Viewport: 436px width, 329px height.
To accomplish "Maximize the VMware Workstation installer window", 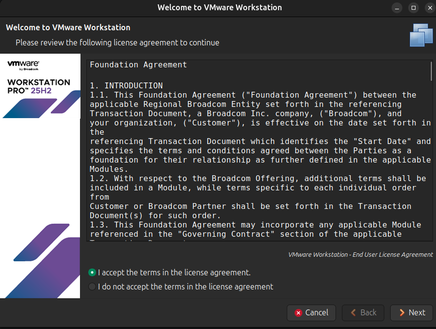I will click(414, 8).
